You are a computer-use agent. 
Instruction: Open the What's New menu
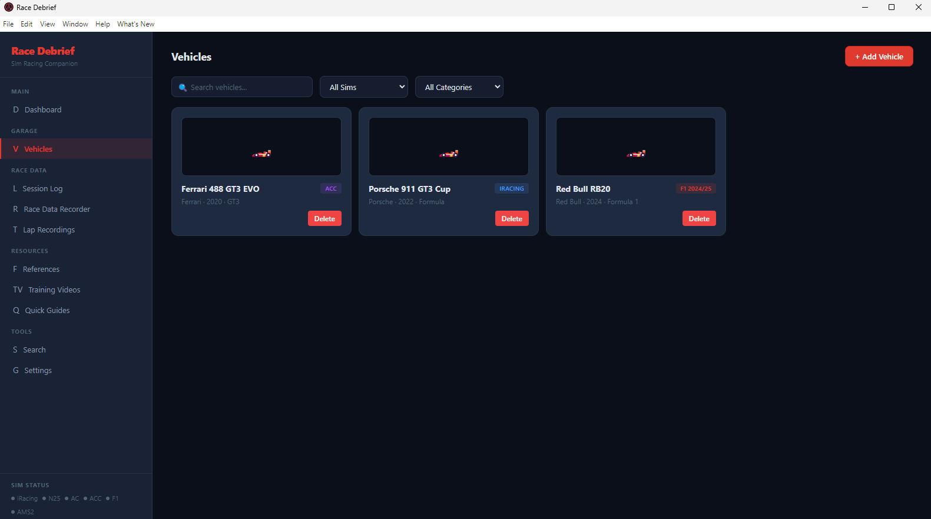[x=135, y=24]
